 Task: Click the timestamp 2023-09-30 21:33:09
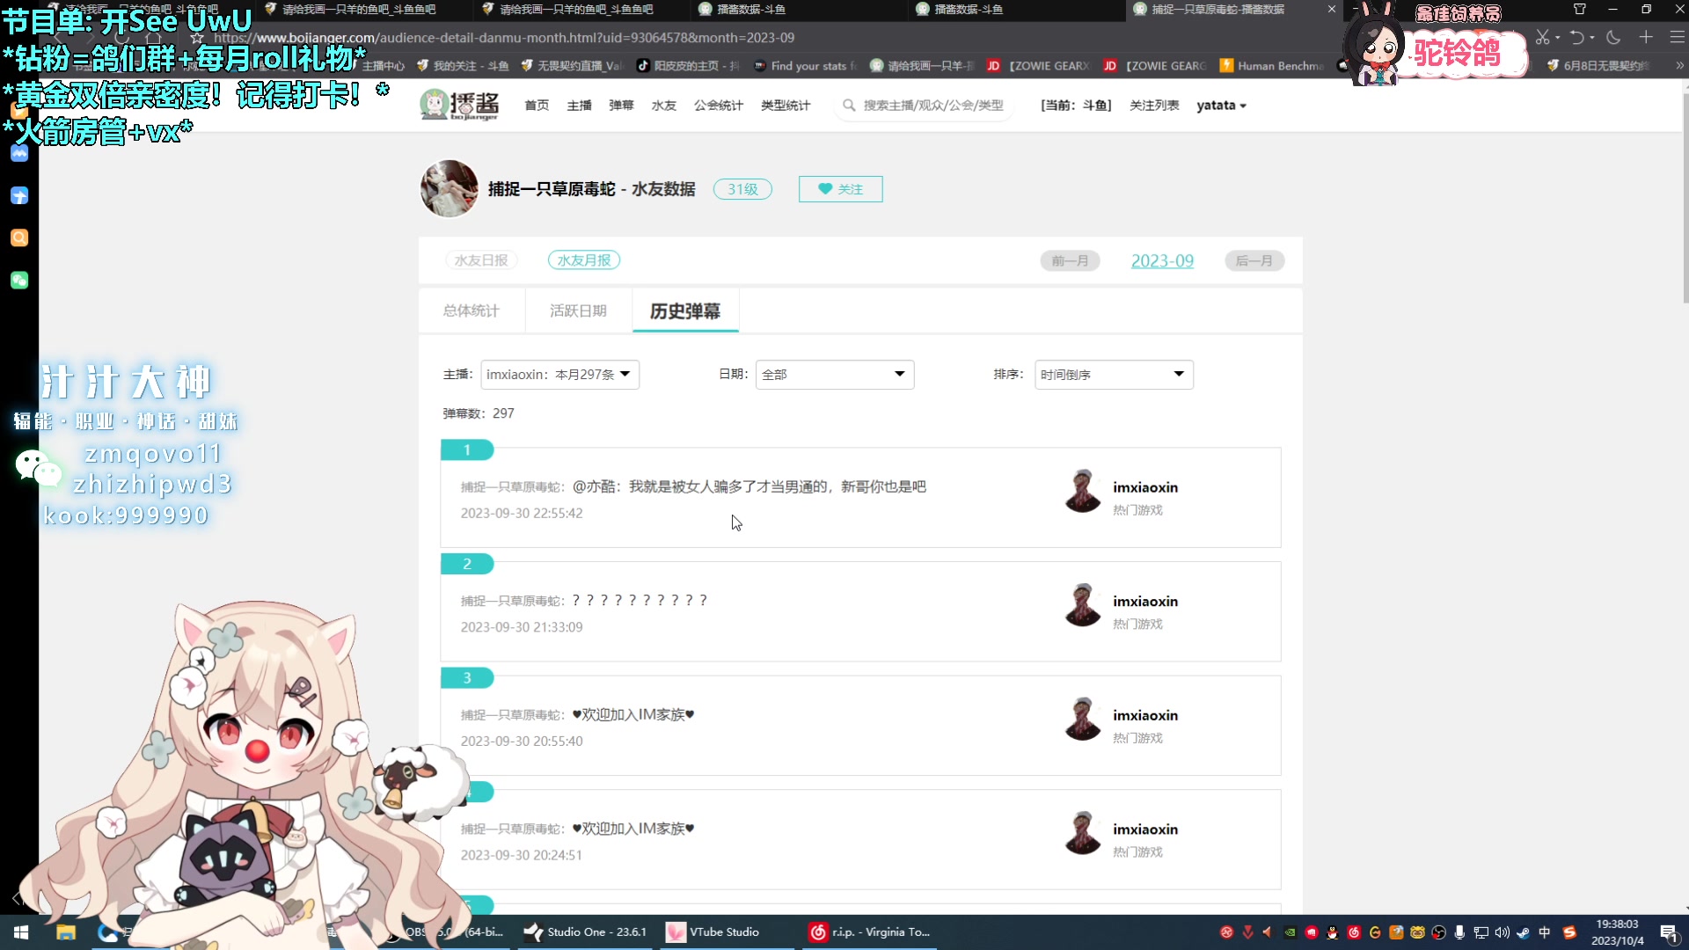(x=522, y=627)
